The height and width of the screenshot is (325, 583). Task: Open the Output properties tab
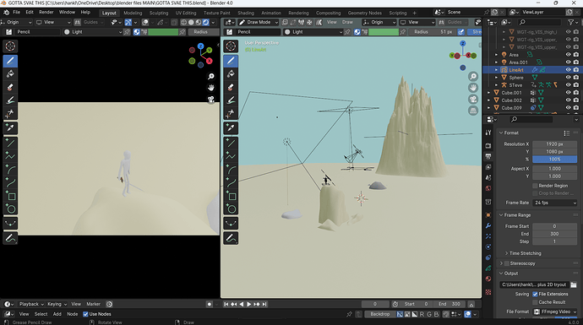488,156
